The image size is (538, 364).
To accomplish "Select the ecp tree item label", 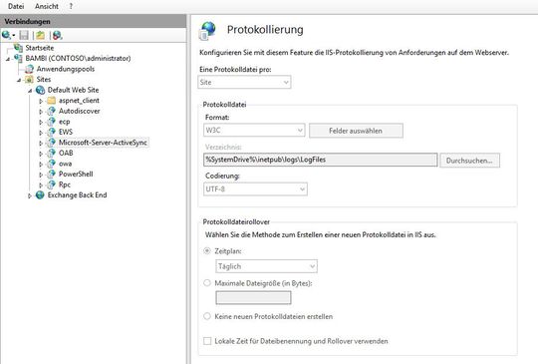I will [x=64, y=122].
